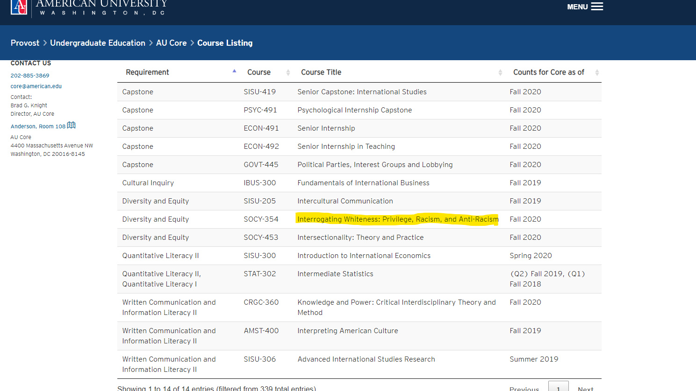The height and width of the screenshot is (391, 696).
Task: Select page 1 pagination button
Action: [558, 386]
